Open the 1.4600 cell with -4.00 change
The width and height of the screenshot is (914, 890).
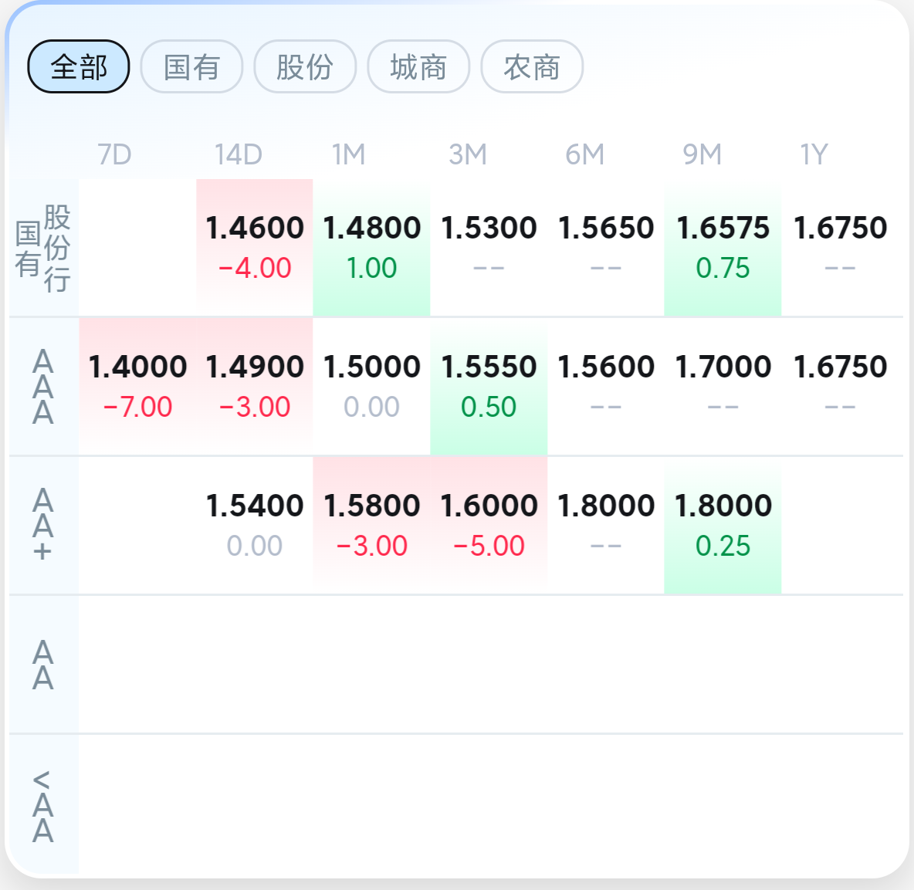[255, 248]
